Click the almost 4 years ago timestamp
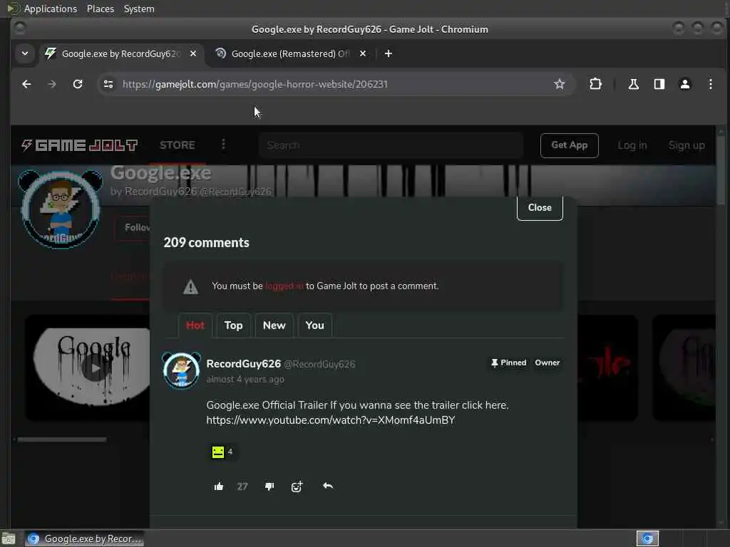The height and width of the screenshot is (547, 730). [245, 379]
